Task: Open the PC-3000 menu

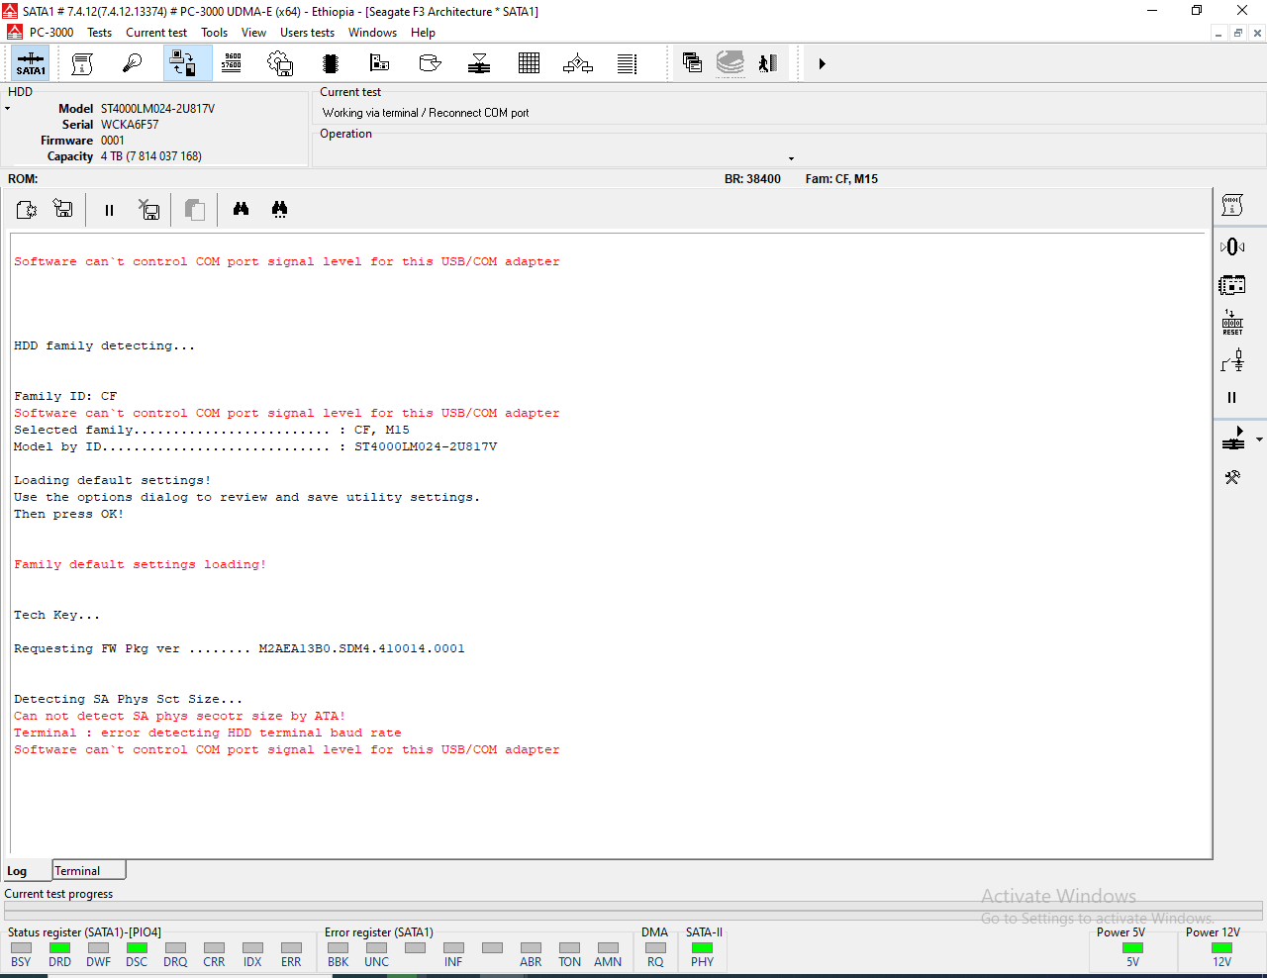Action: (51, 33)
